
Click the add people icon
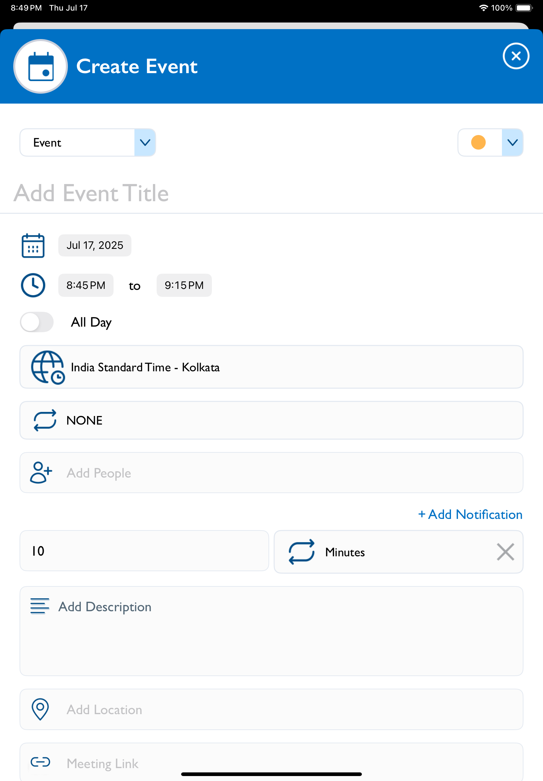click(x=41, y=473)
